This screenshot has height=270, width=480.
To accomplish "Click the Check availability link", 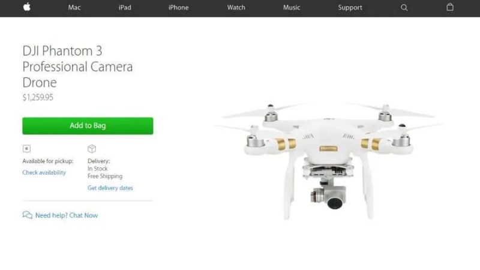I will tap(44, 173).
